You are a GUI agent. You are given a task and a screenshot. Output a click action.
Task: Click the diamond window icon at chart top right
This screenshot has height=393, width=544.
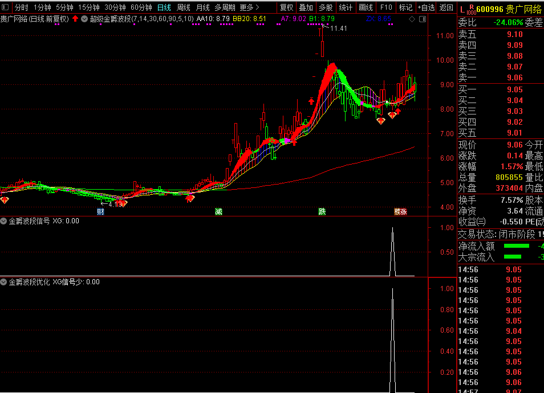412,19
